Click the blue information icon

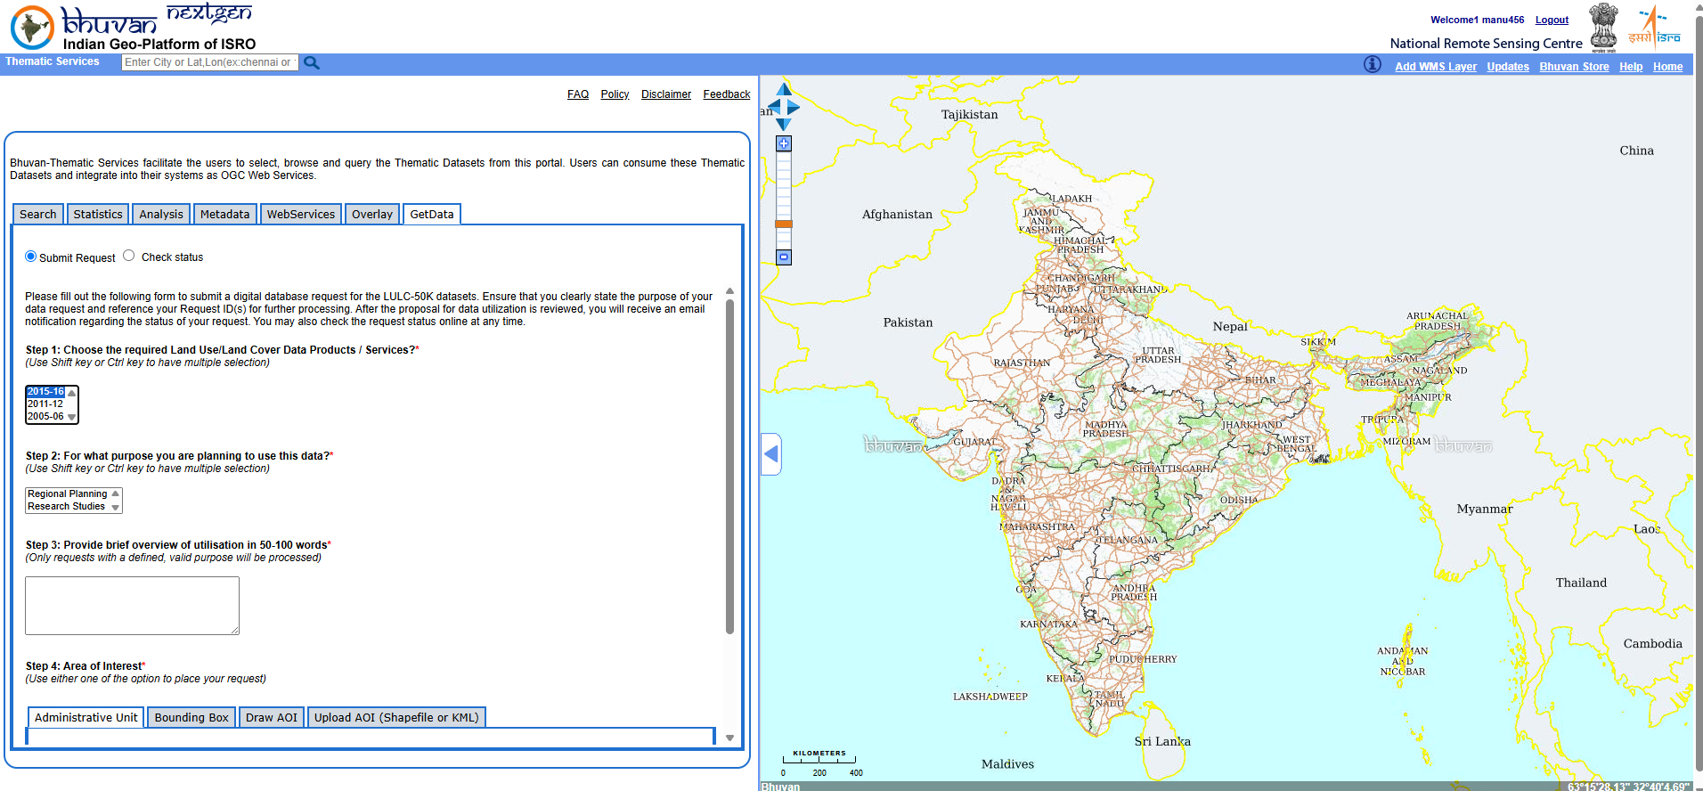pyautogui.click(x=1373, y=64)
